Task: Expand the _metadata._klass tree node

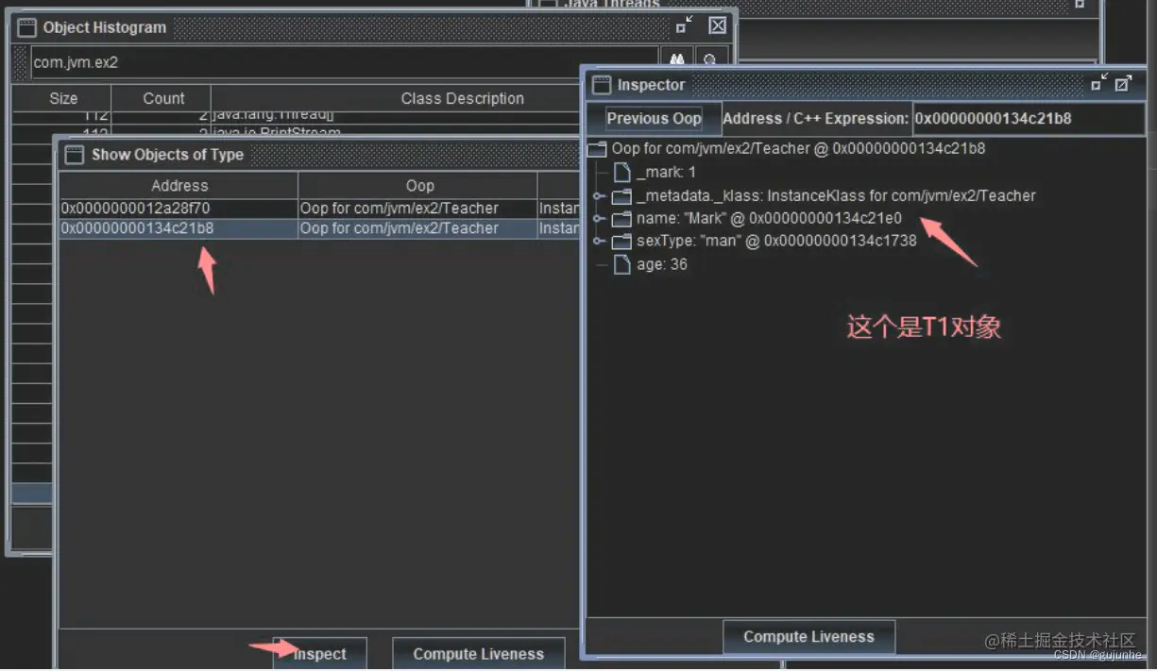Action: 598,196
